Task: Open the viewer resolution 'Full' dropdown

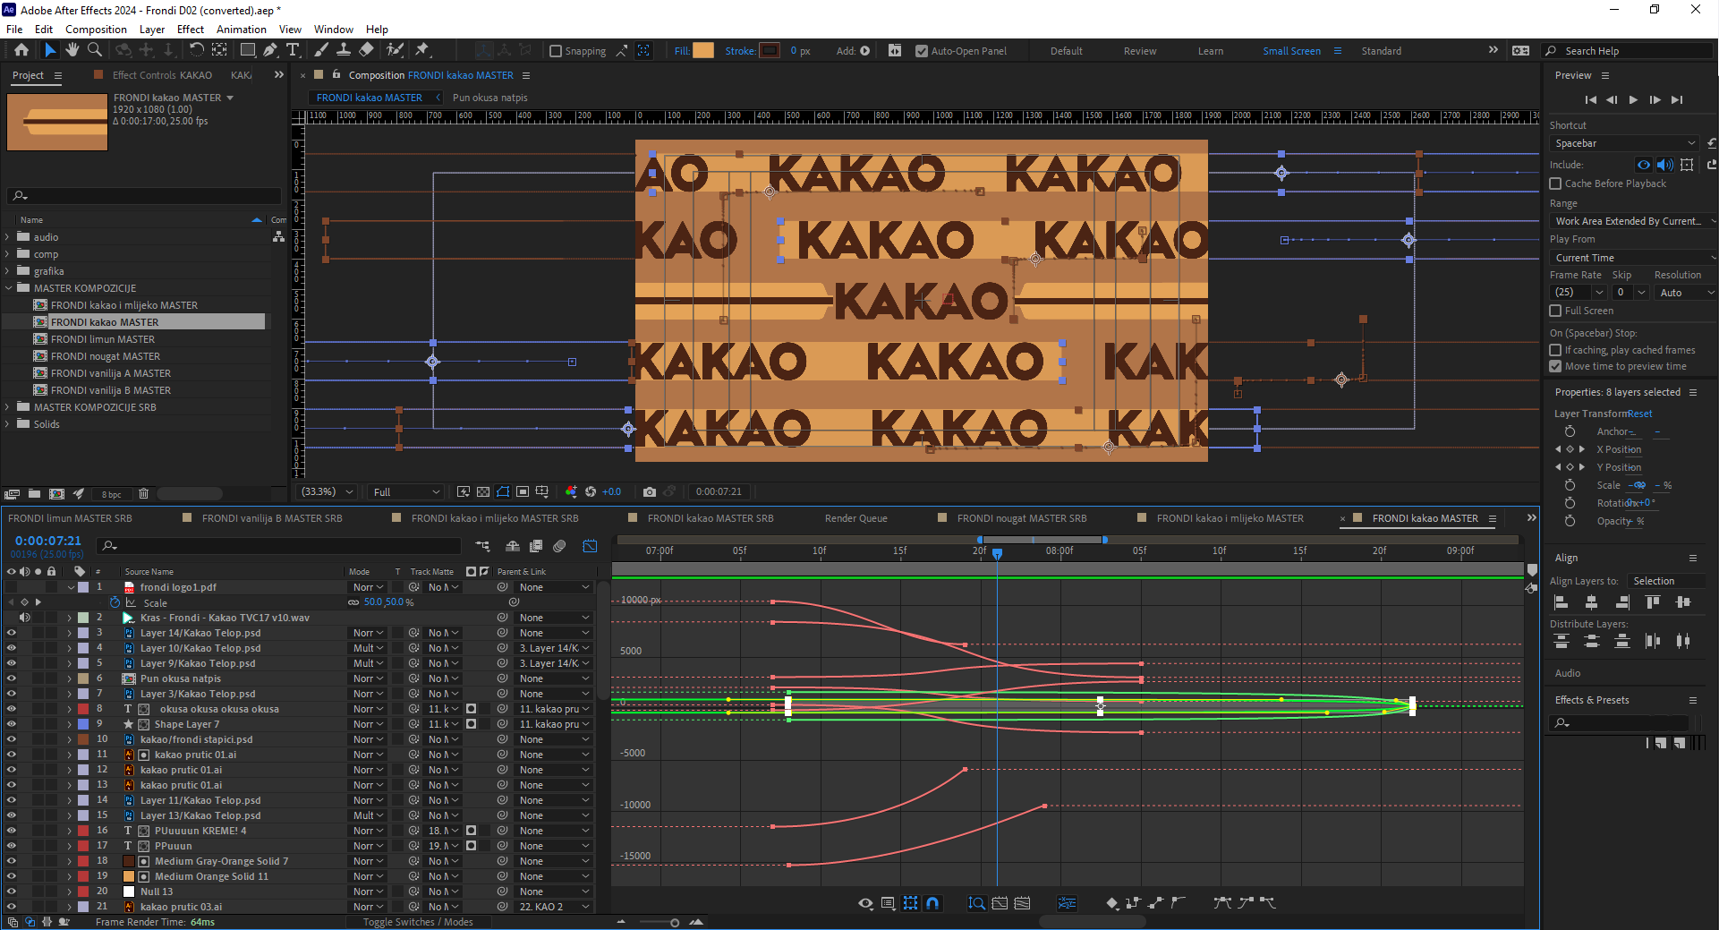Action: tap(406, 491)
